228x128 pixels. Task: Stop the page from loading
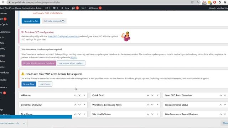tap(3, 2)
